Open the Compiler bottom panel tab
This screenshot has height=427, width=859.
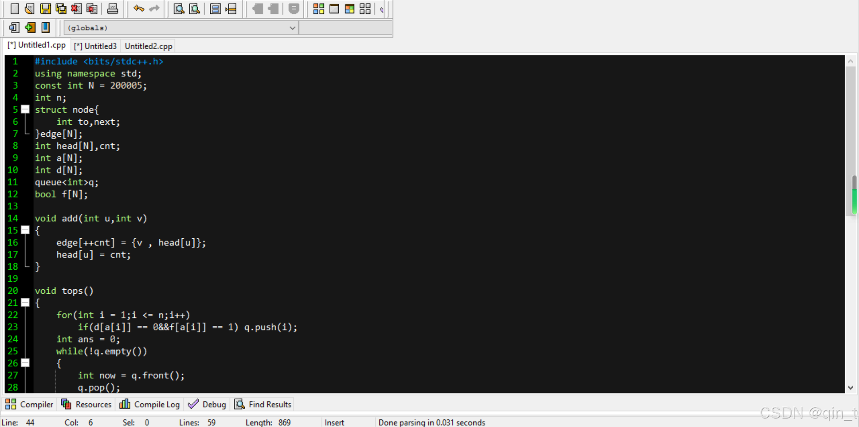[x=30, y=404]
